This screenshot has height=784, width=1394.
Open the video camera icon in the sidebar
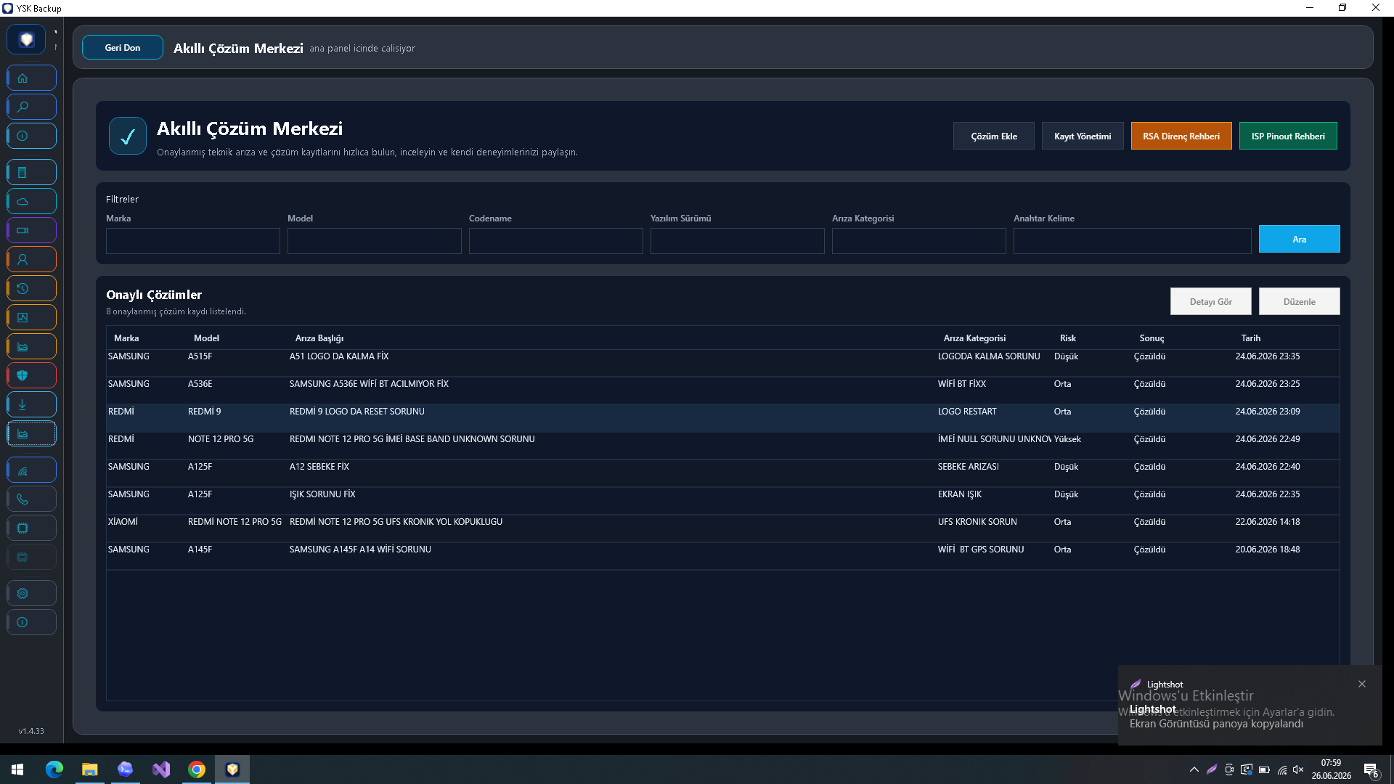(x=31, y=230)
